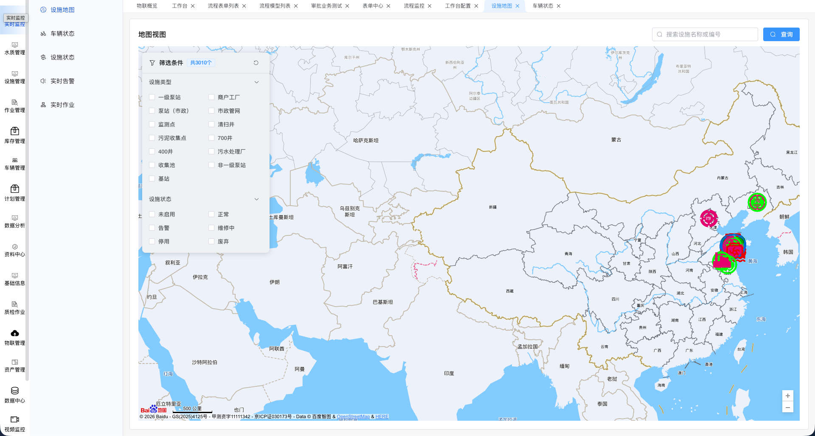Select the green marker cluster near 吉林
The image size is (815, 436).
pos(757,202)
